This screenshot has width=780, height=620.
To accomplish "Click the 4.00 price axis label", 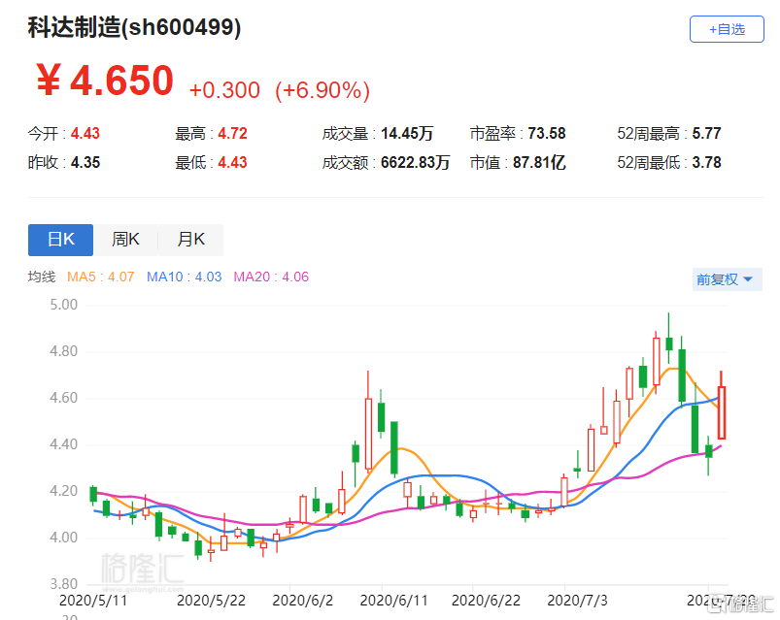I will tap(64, 537).
